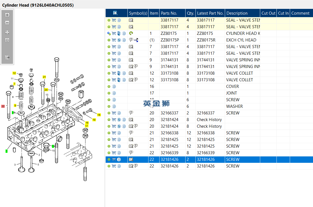Sort by the Symbol(s) column header
The width and height of the screenshot is (313, 207).
click(x=138, y=13)
